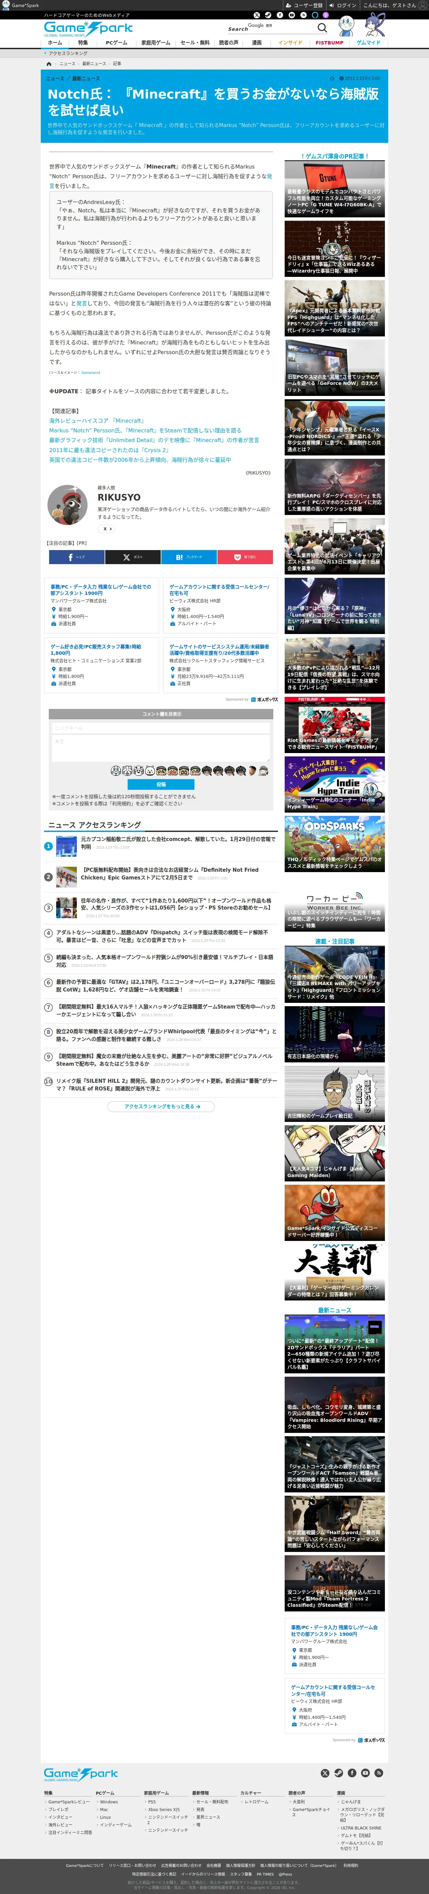Save the article to Pocket
Image resolution: width=429 pixels, height=1894 pixels.
point(245,557)
